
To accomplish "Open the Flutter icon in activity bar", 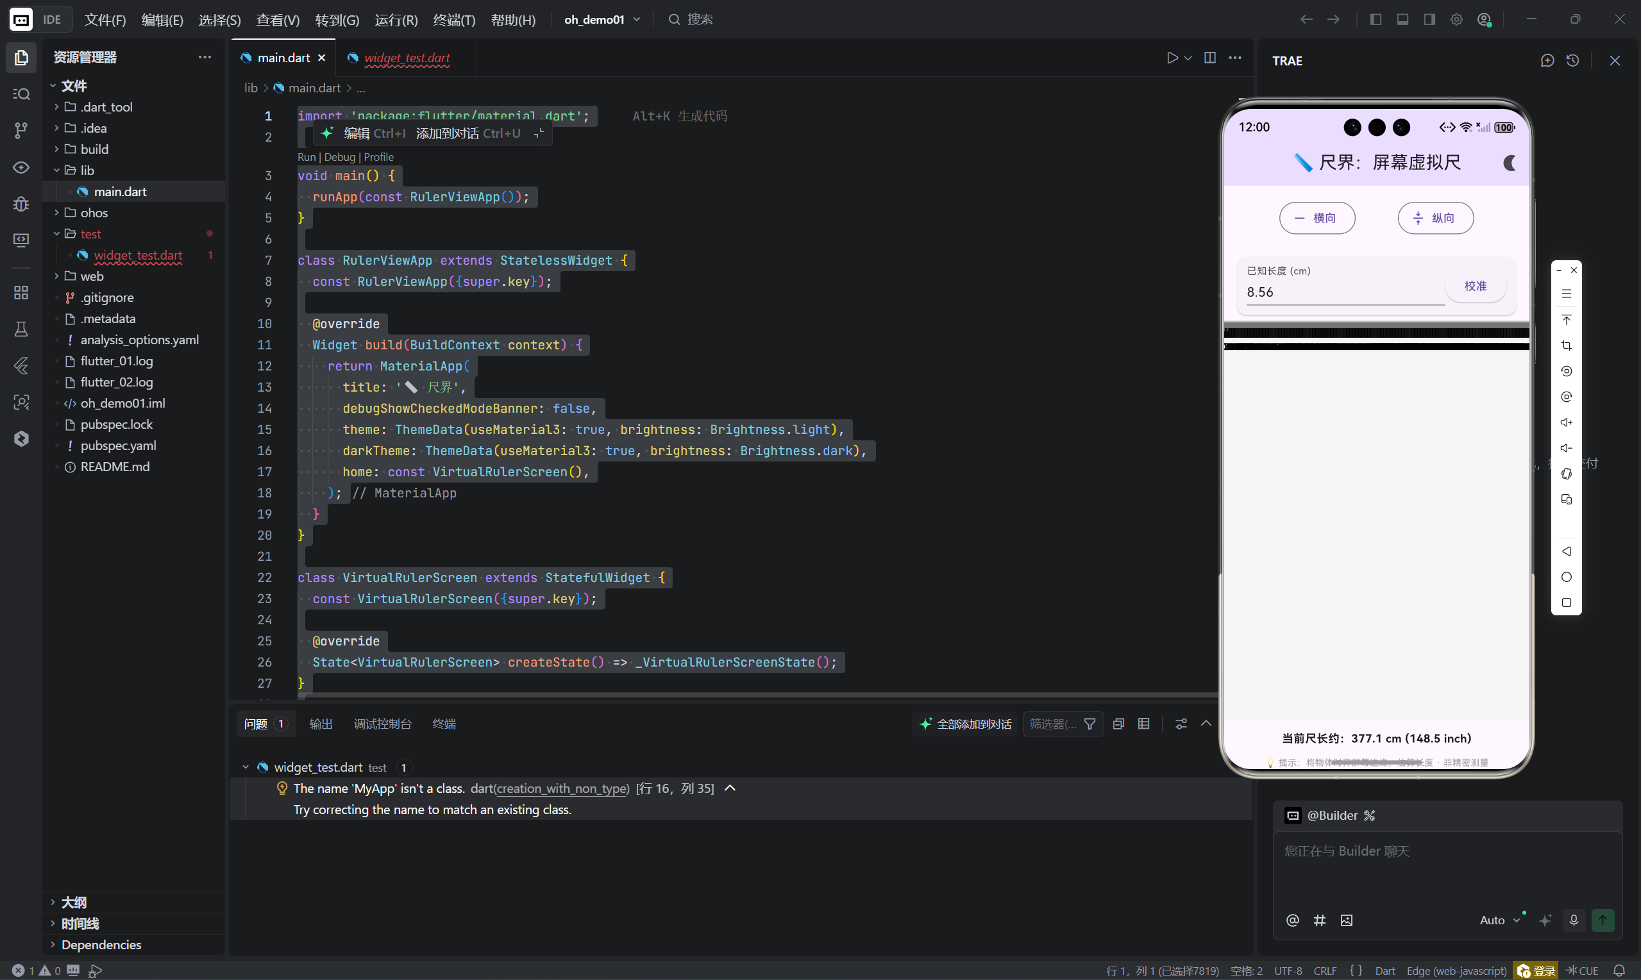I will [x=21, y=366].
